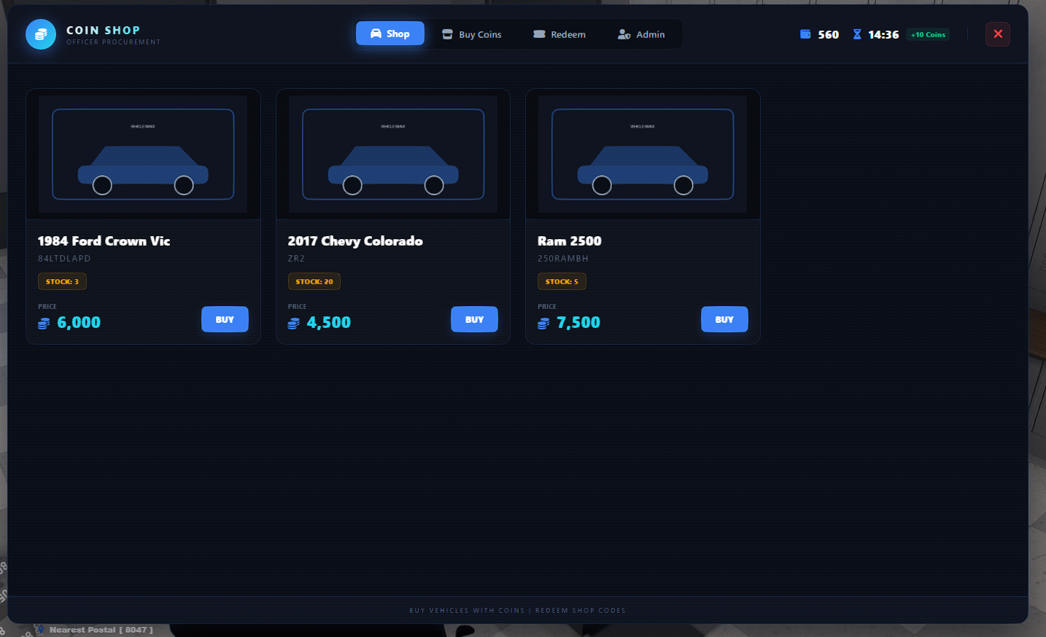Screen dimensions: 1046x637
Task: Click the 560 coin balance value
Action: 829,34
